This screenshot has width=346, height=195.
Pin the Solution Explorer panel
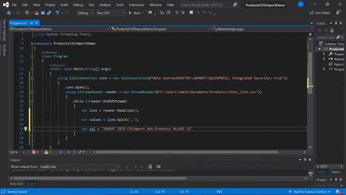[336, 23]
